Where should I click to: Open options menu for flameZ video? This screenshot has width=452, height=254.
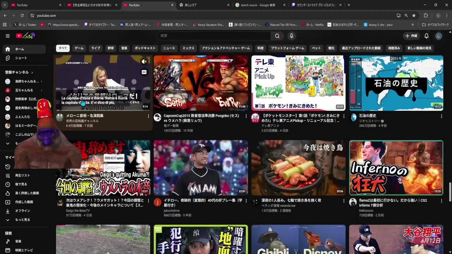tap(441, 201)
